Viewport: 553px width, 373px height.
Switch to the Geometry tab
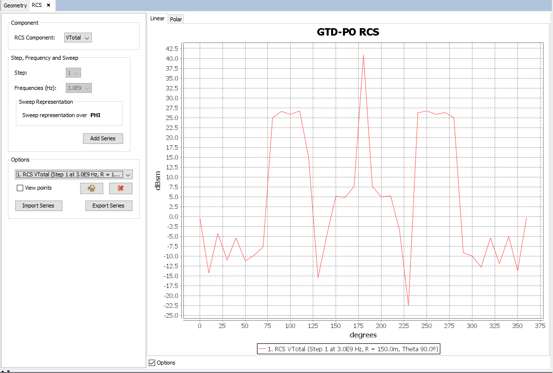(x=15, y=5)
